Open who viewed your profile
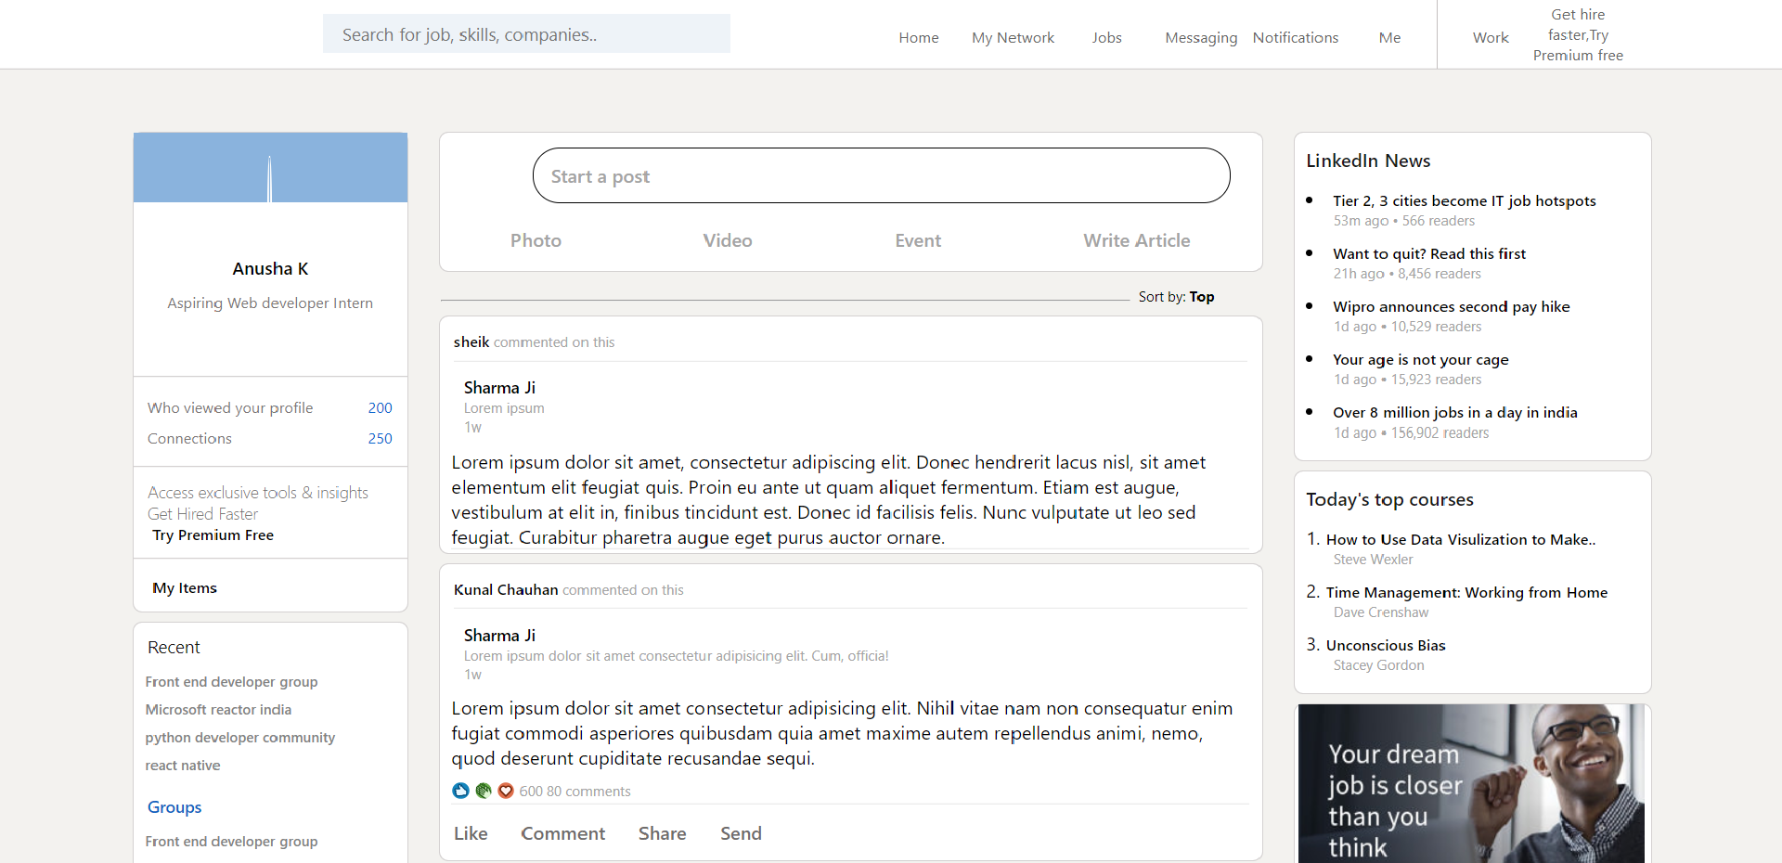Viewport: 1782px width, 863px height. point(230,407)
